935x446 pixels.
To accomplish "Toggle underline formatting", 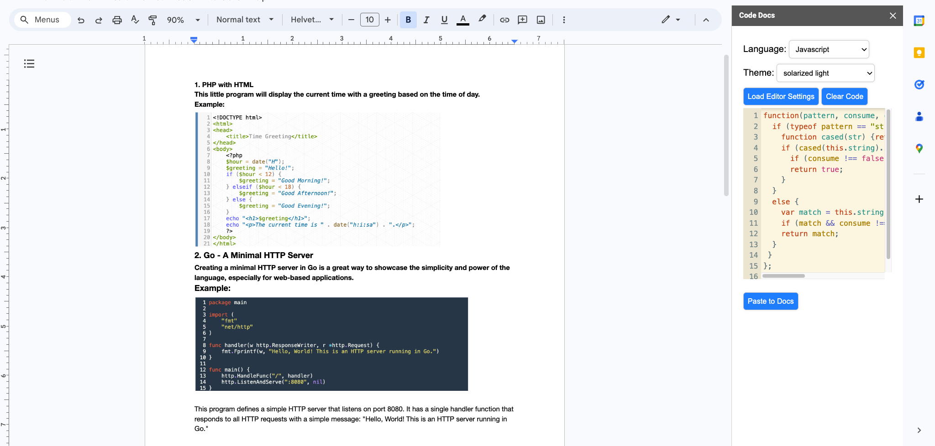I will tap(443, 20).
